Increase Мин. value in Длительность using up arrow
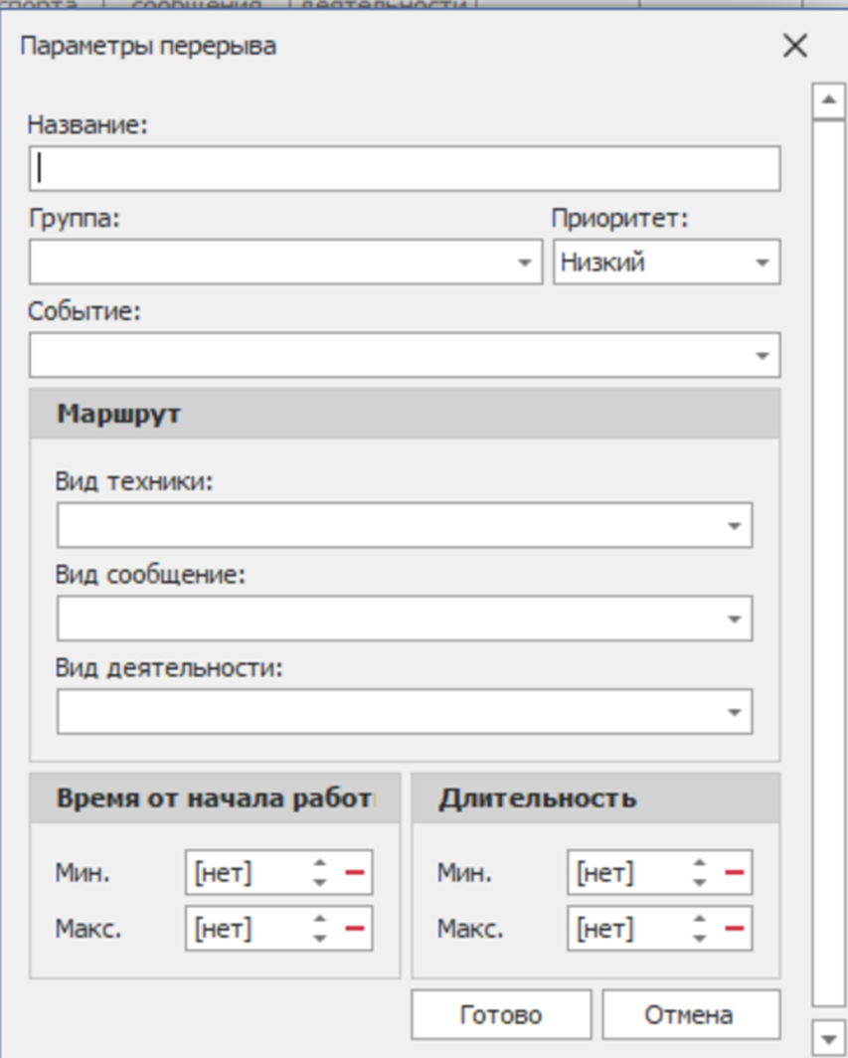This screenshot has width=848, height=1058. tap(700, 865)
